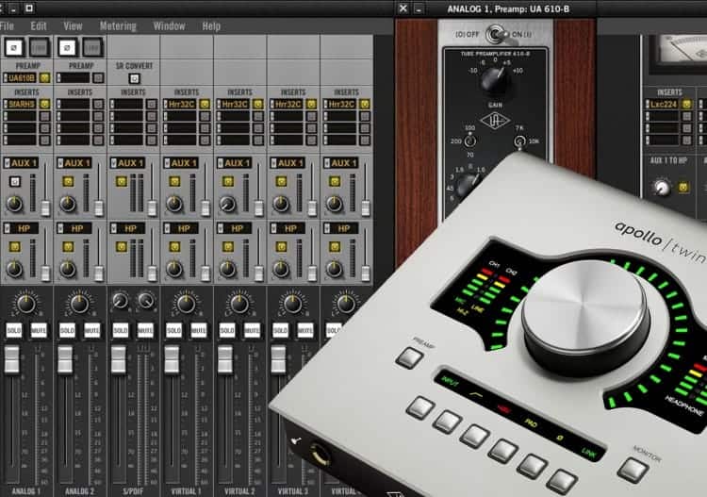Click the AUX 1 send level fader on Analog 1
This screenshot has width=707, height=497.
point(45,208)
